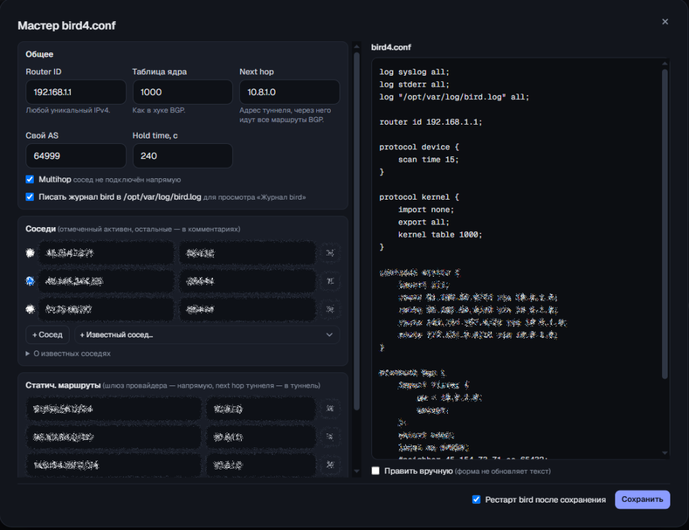Image resolution: width=689 pixels, height=530 pixels.
Task: Open the + Известный сосед dropdown
Action: coord(207,335)
